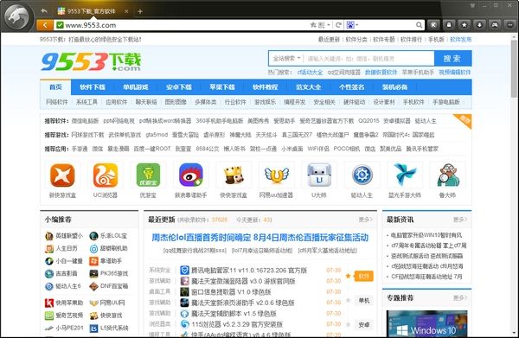Click the site keyword search field
This screenshot has height=338, width=519.
coord(368,59)
